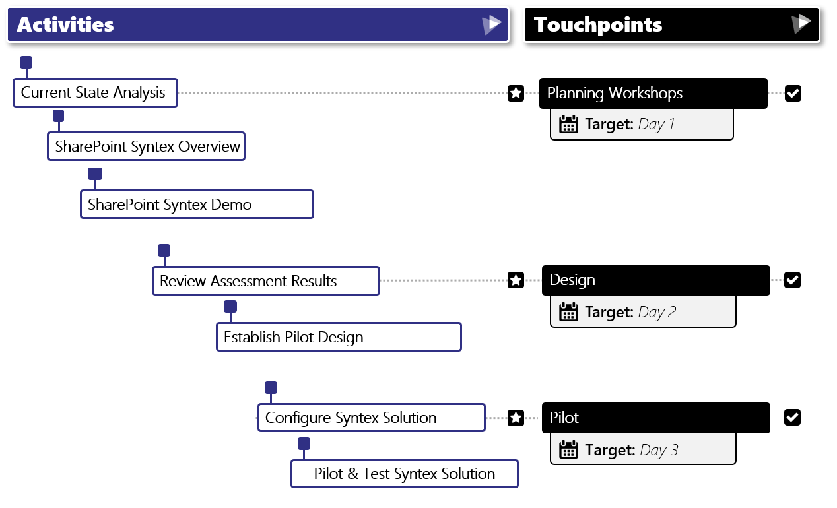837x508 pixels.
Task: Click the star icon beside Planning Workshops
Action: point(516,93)
